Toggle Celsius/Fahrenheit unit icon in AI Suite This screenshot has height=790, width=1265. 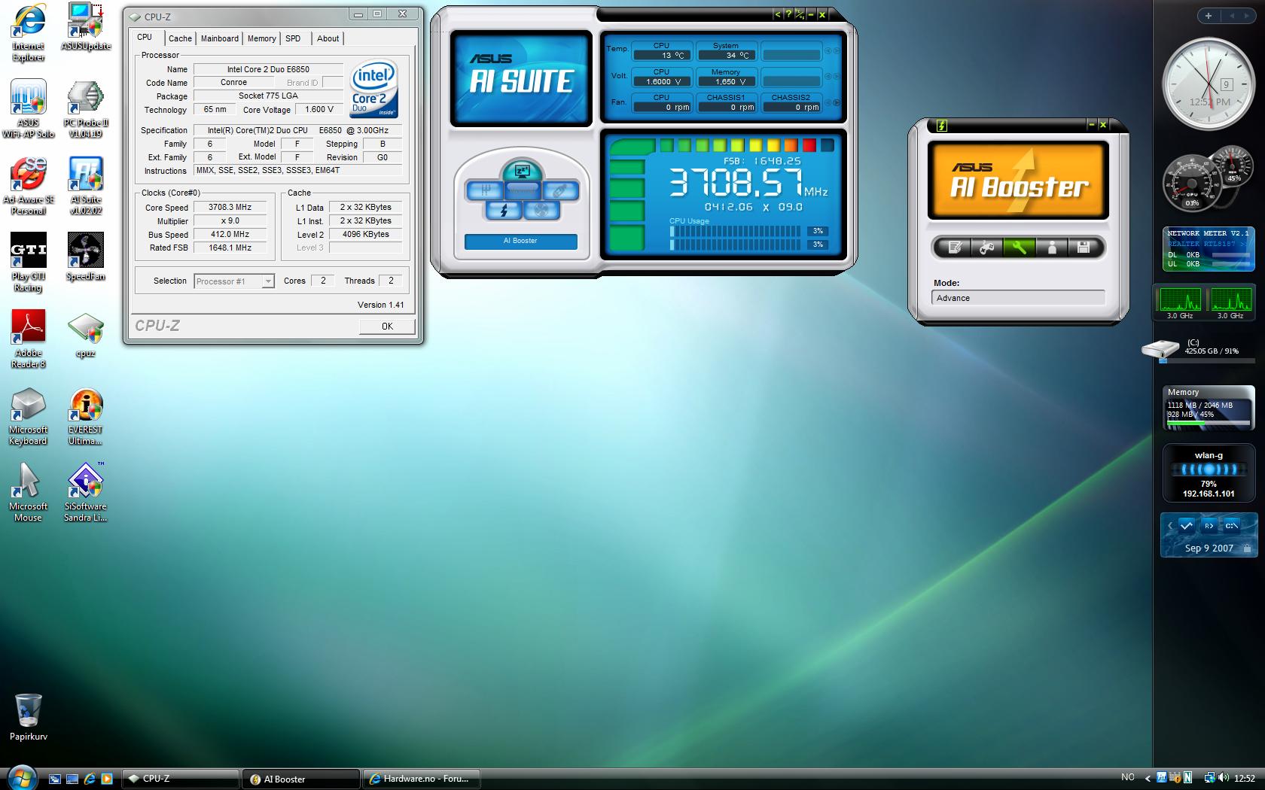[799, 14]
